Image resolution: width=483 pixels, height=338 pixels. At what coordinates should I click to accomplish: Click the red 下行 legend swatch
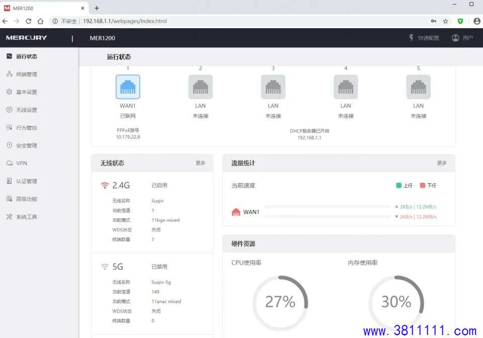(423, 185)
